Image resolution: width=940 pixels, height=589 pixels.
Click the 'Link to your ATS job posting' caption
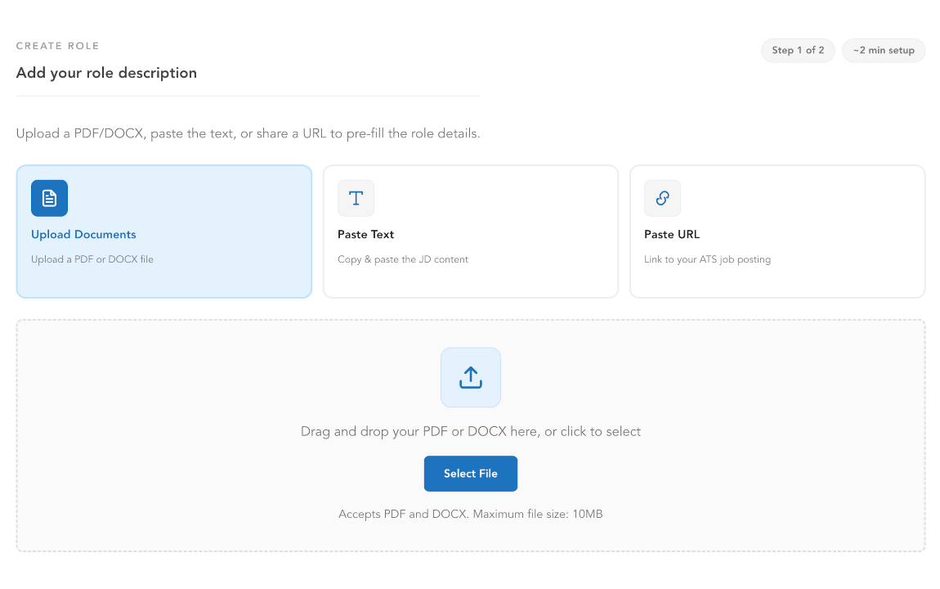(x=707, y=259)
